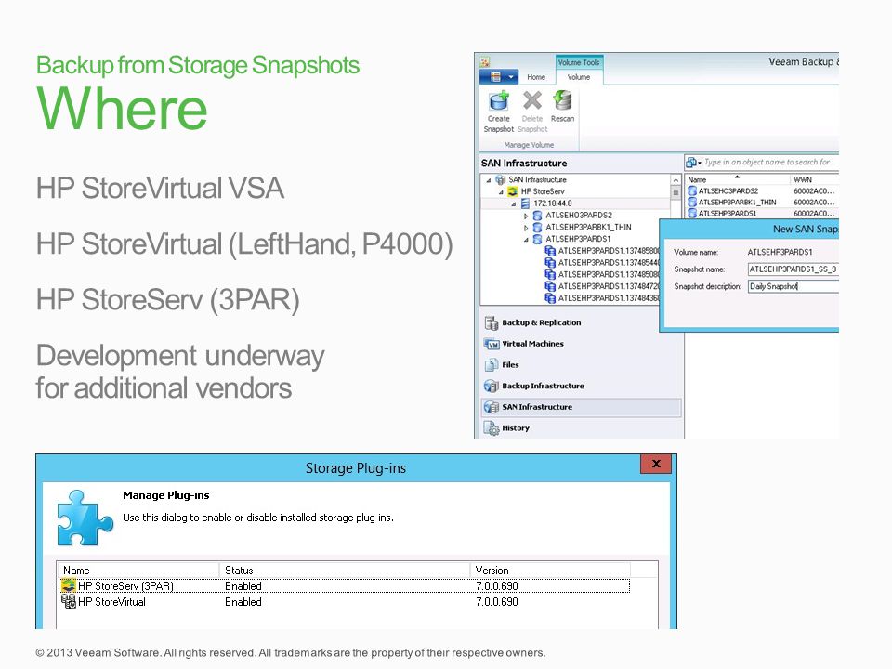
Task: Open Virtual Machines navigation icon
Action: [x=492, y=344]
